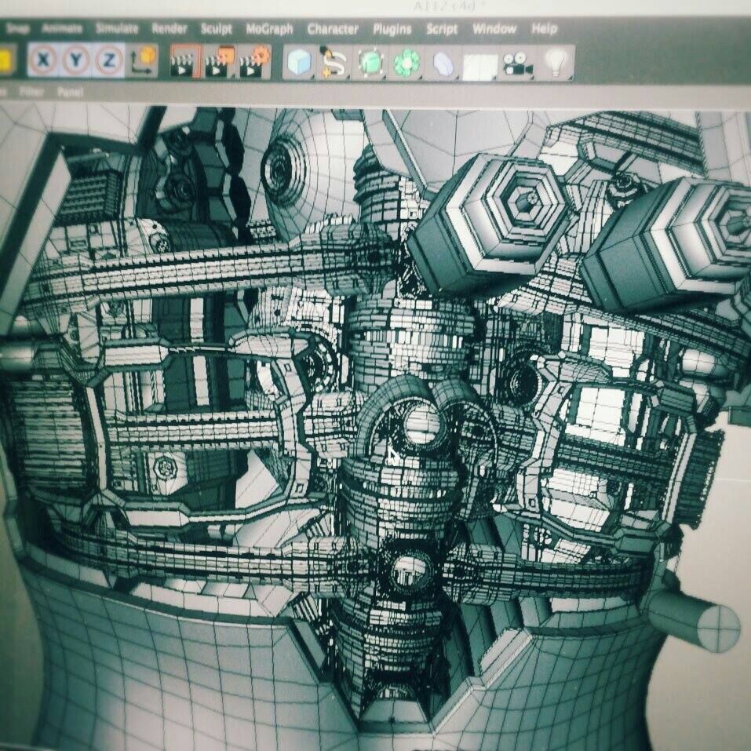Image resolution: width=751 pixels, height=751 pixels.
Task: Add a Cube primitive object
Action: tap(299, 63)
